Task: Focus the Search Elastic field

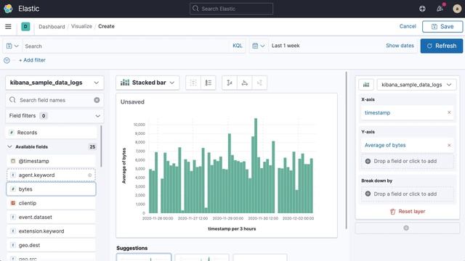Action: (231, 9)
